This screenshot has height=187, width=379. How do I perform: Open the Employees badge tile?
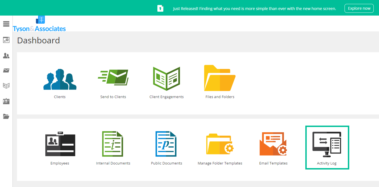(x=60, y=144)
